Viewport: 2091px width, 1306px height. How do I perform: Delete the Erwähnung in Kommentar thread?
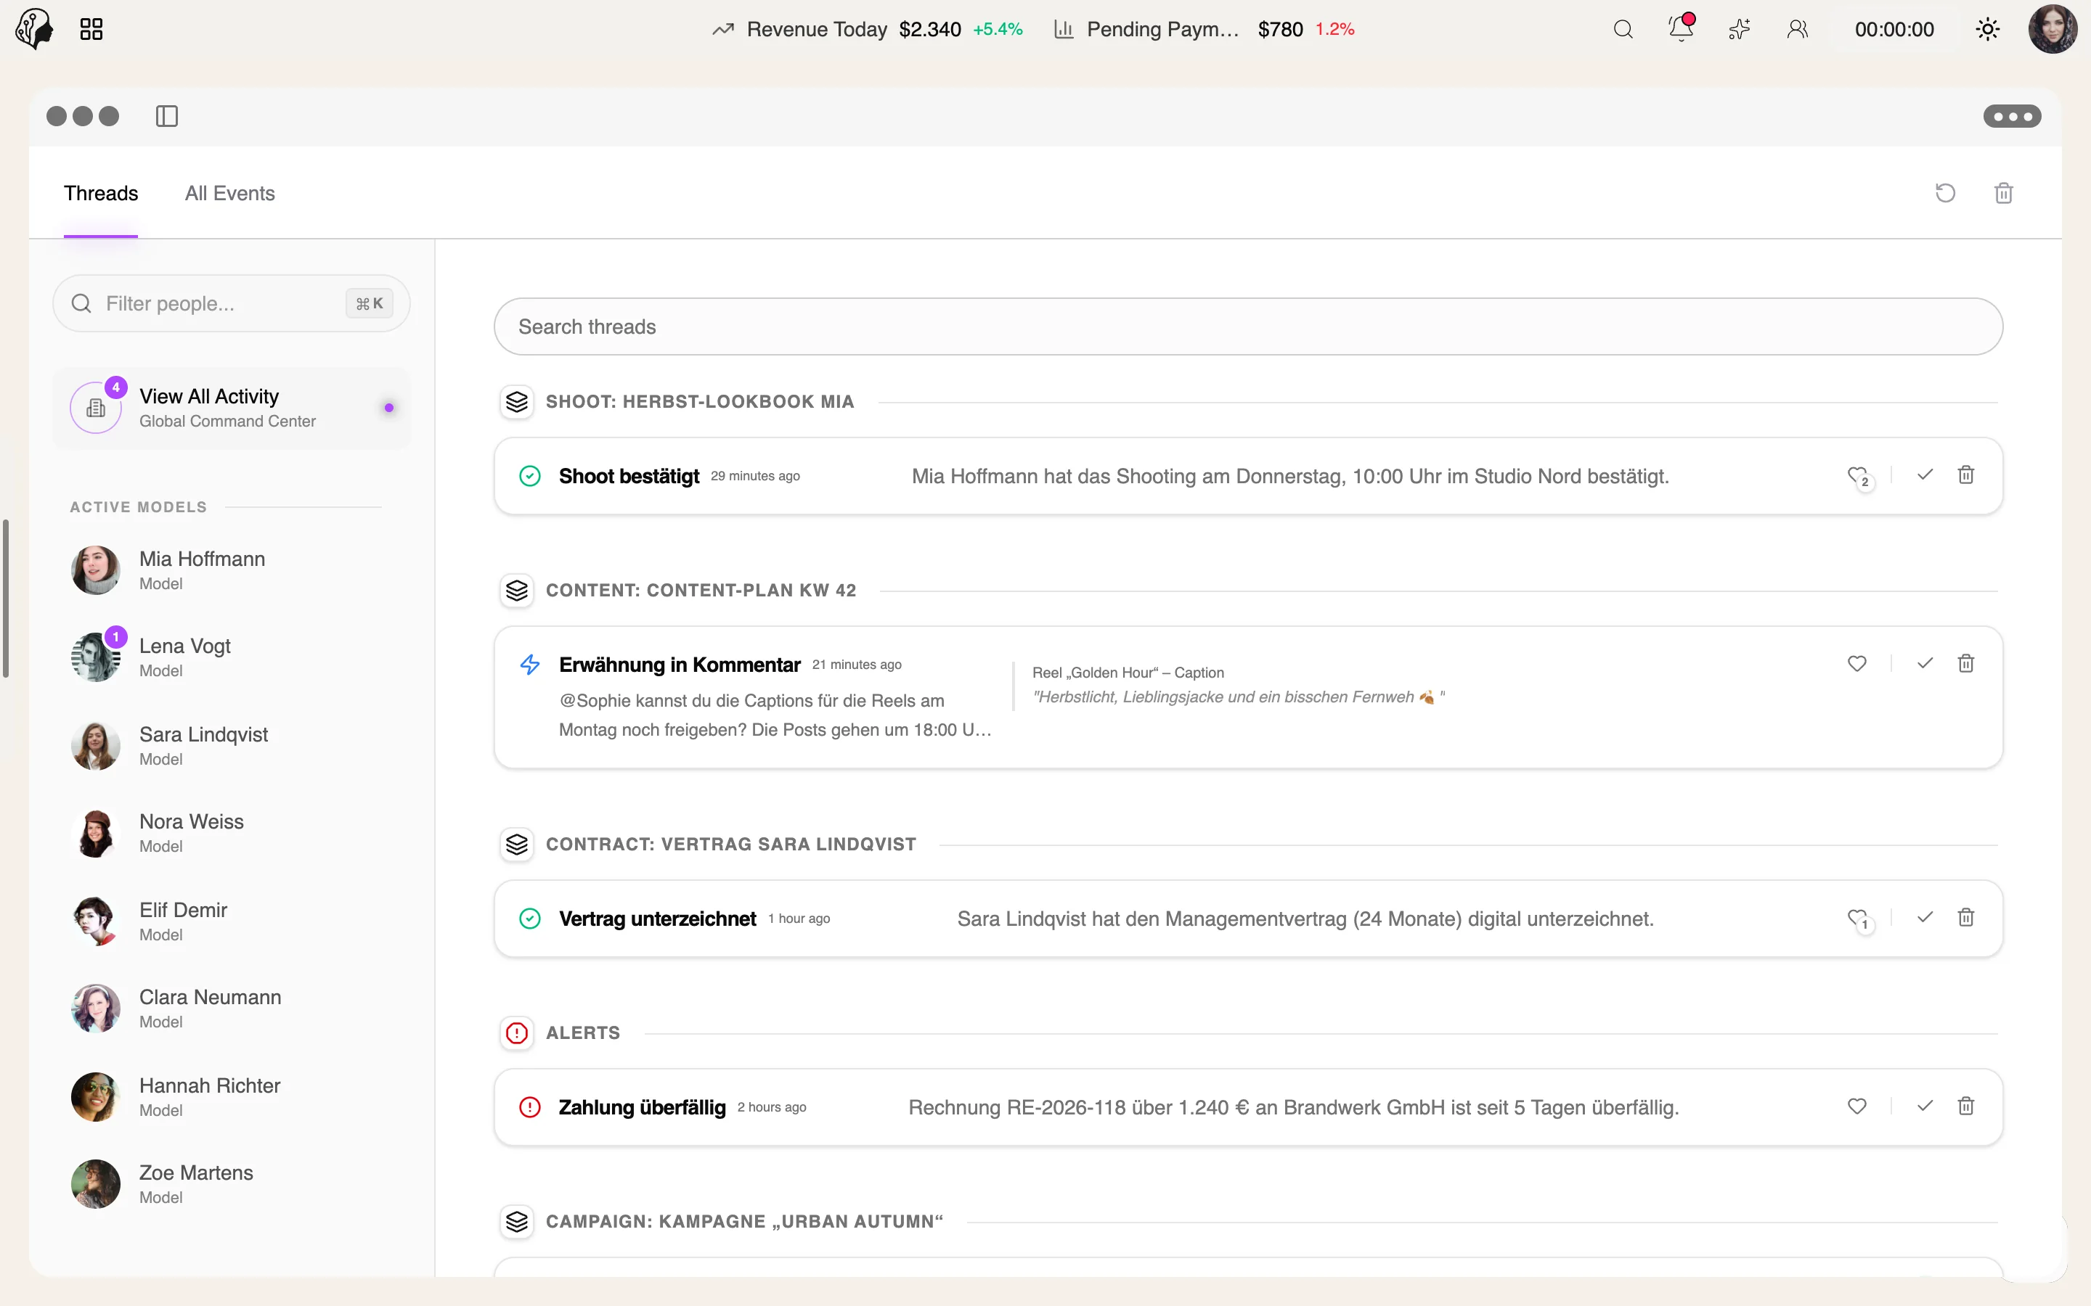1965,663
